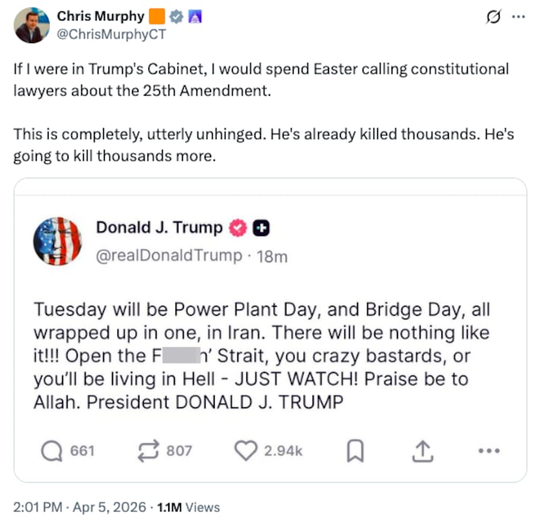The image size is (540, 530).
Task: Bookmark the quoted Trump post
Action: tap(355, 451)
